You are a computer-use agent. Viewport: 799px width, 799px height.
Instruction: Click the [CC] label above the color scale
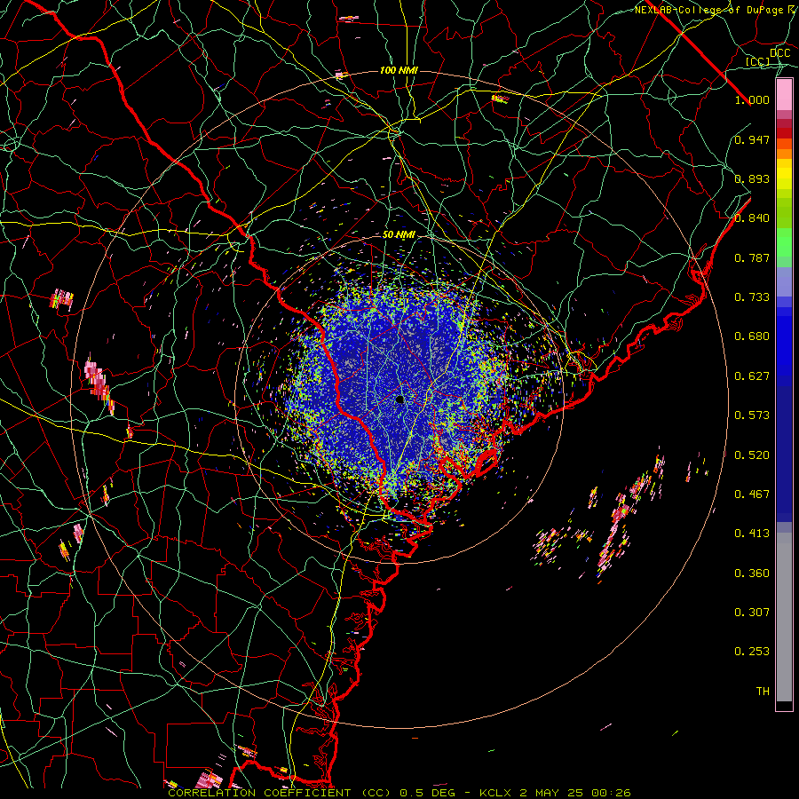(x=758, y=62)
